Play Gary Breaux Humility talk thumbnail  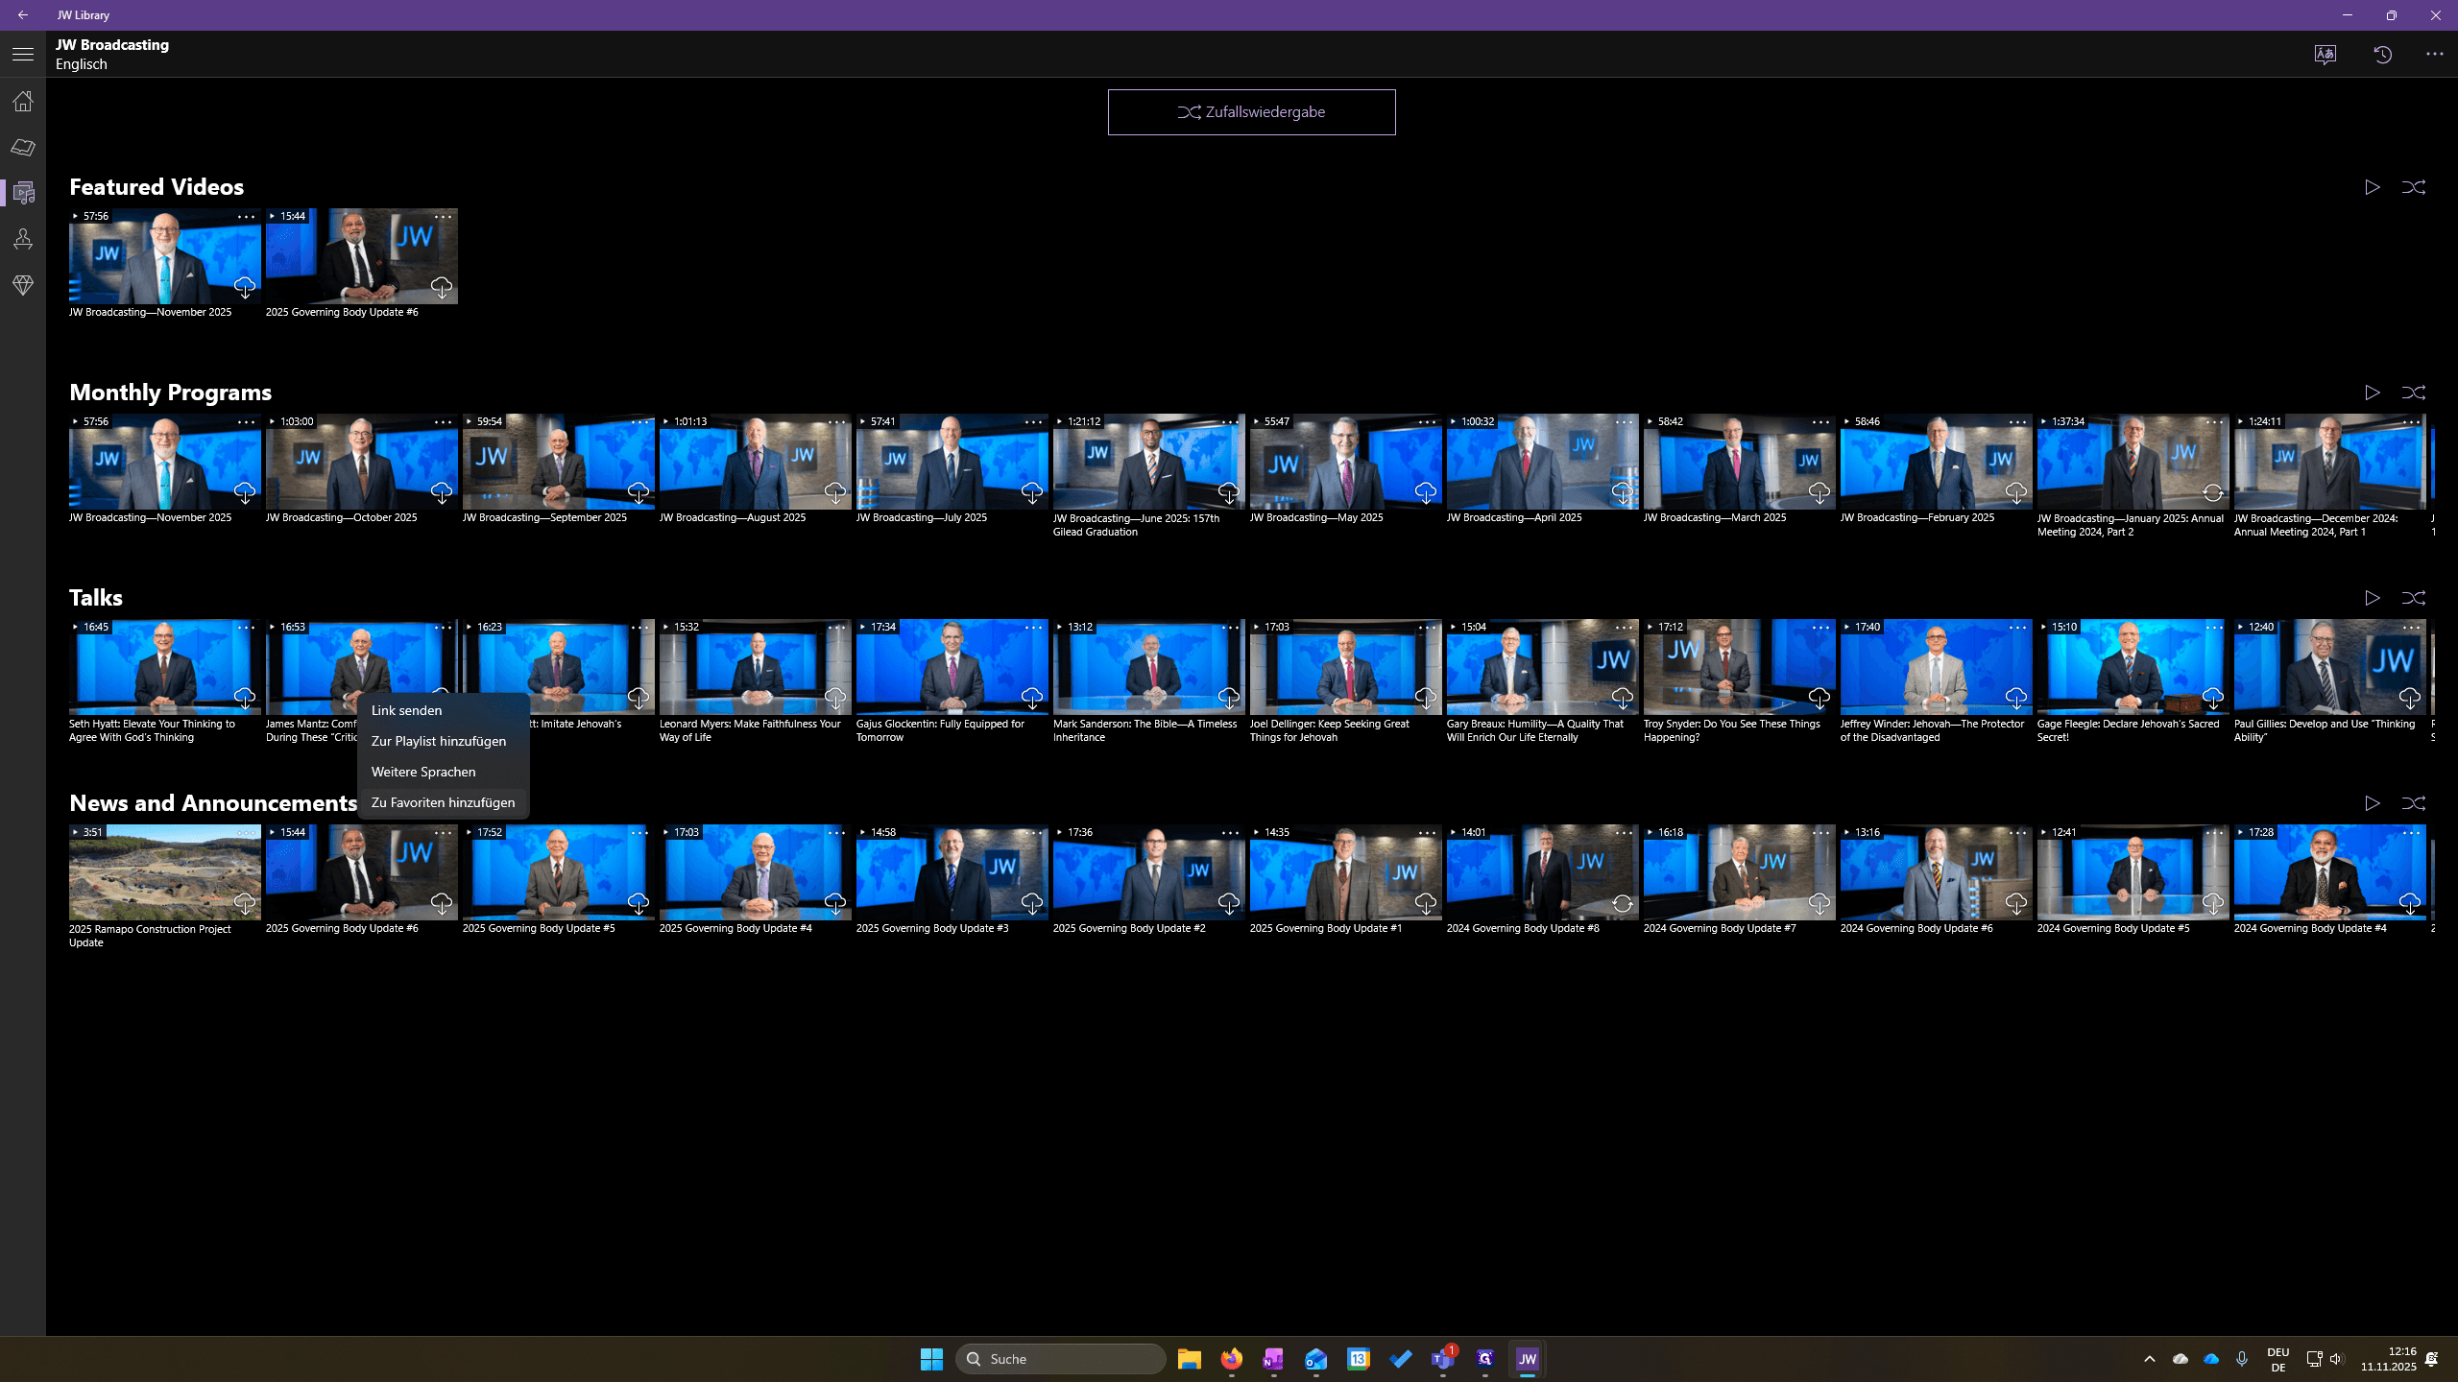pyautogui.click(x=1542, y=667)
